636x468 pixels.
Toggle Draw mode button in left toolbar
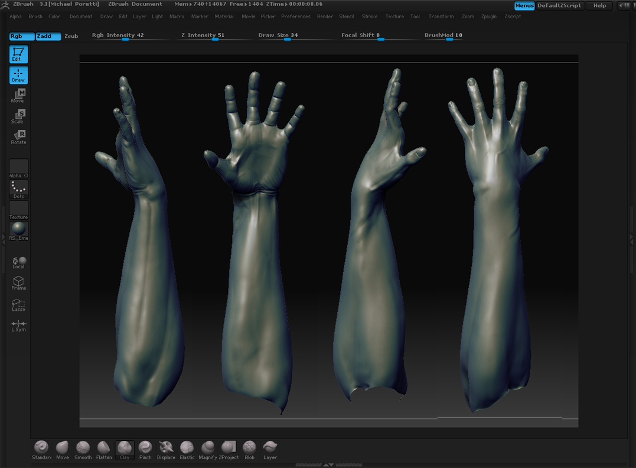(19, 75)
